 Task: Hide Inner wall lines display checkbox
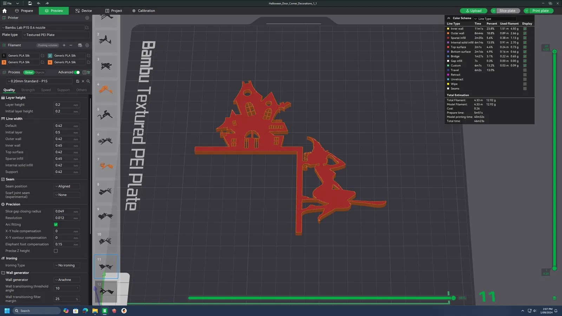(525, 29)
